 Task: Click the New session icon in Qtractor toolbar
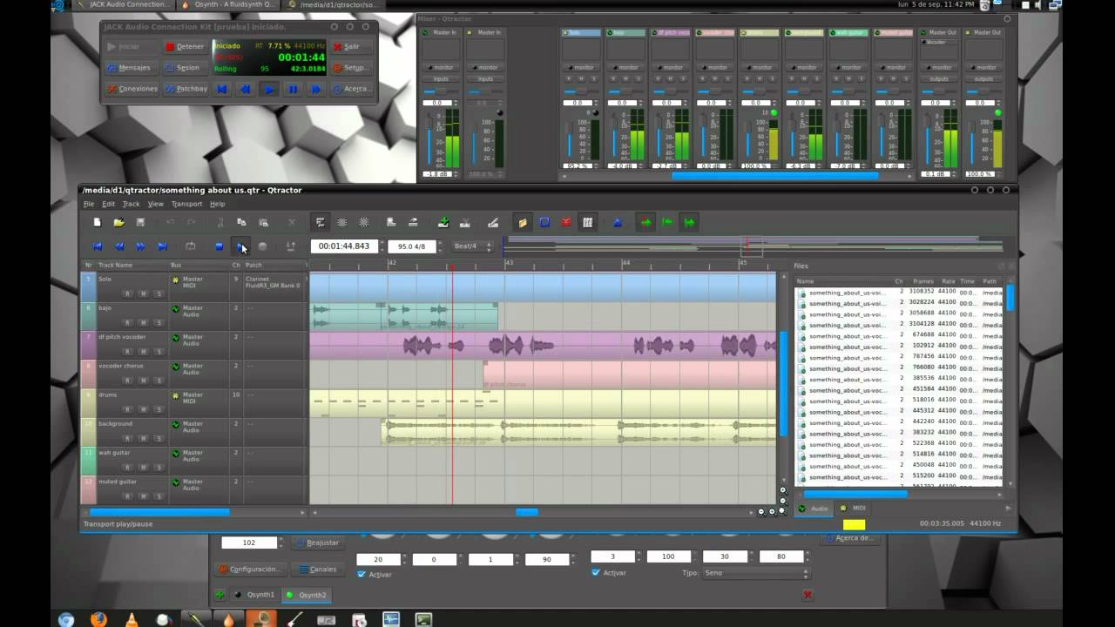pyautogui.click(x=98, y=223)
